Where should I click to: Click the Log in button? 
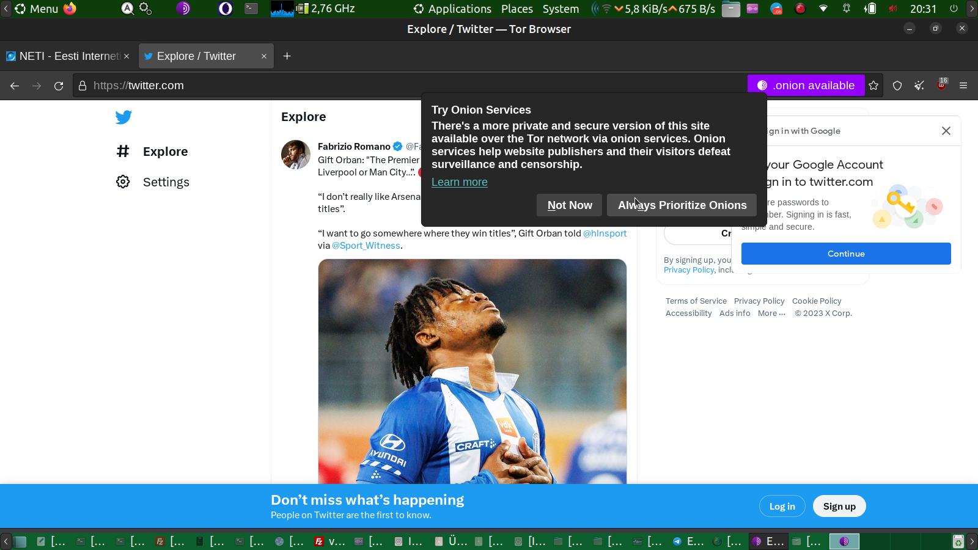[782, 506]
